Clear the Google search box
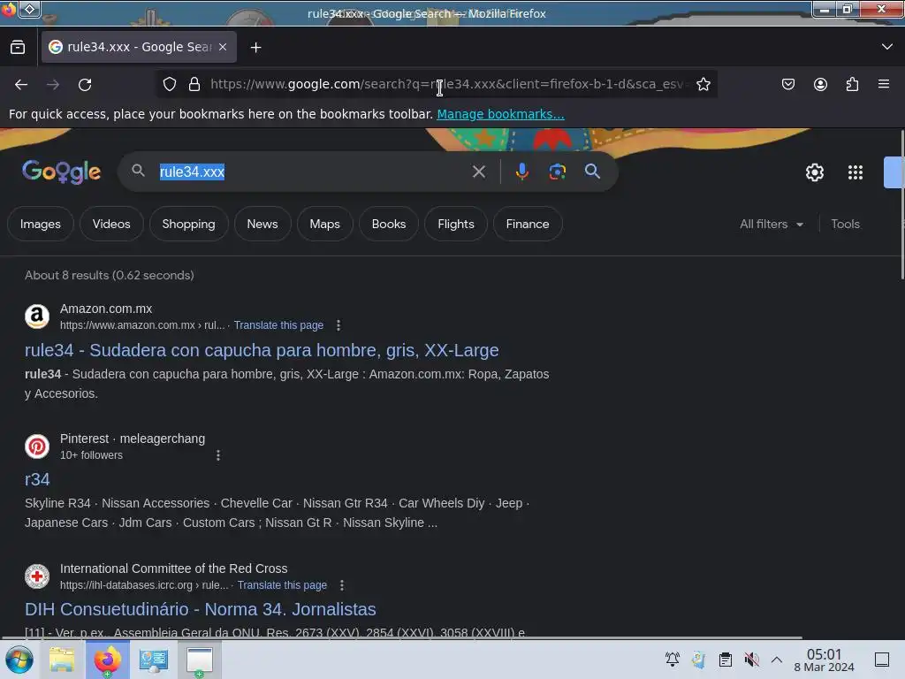Viewport: 905px width, 679px height. (478, 172)
